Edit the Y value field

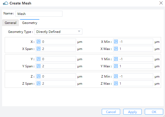coord(56,59)
